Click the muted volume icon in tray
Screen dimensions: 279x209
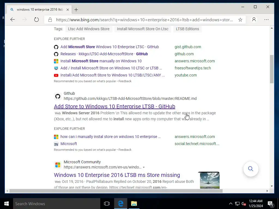click(244, 204)
